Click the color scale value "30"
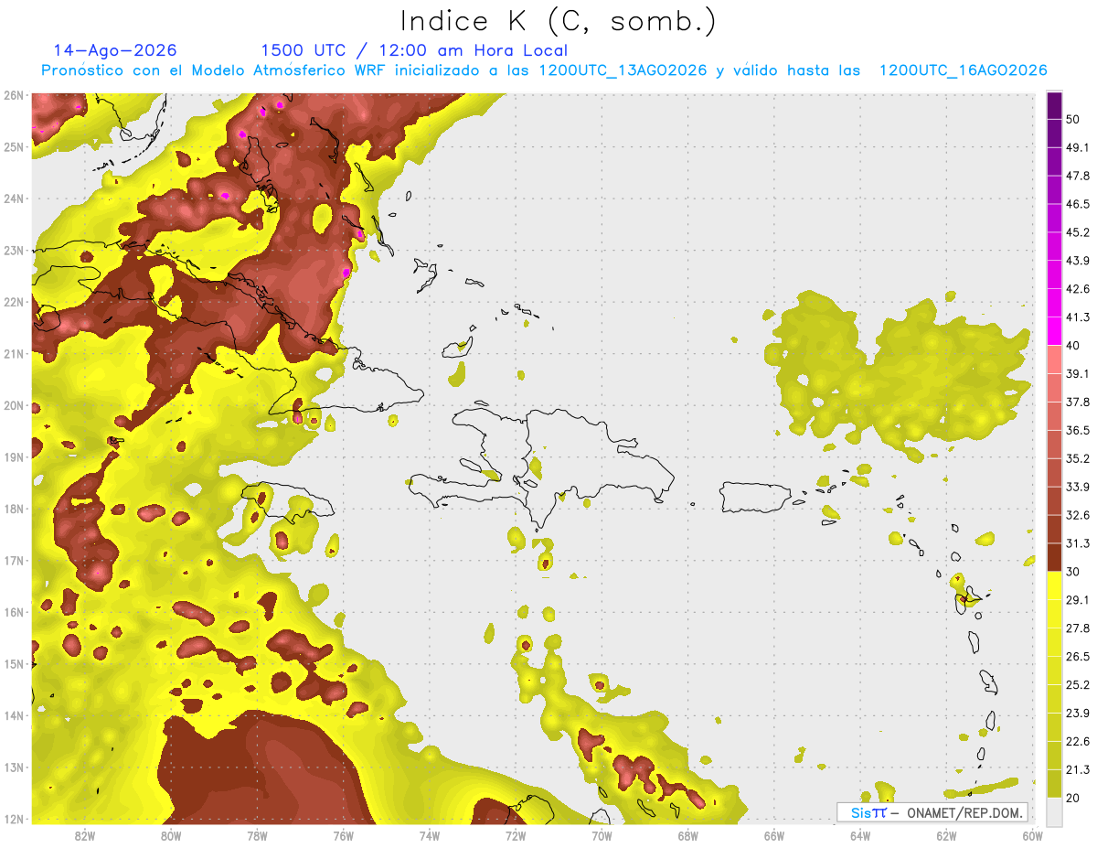This screenshot has width=1097, height=848. coord(1074,572)
